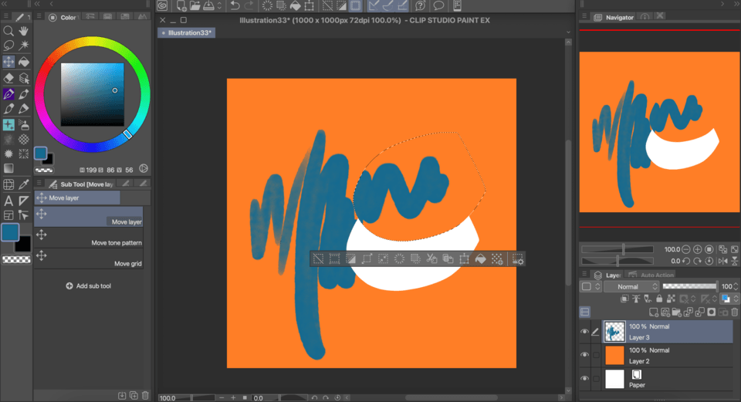The height and width of the screenshot is (402, 741).
Task: Select the Lasso selection tool
Action: click(8, 46)
